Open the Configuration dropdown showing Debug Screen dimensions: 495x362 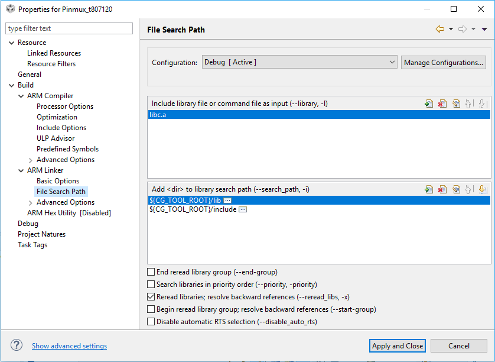[299, 62]
